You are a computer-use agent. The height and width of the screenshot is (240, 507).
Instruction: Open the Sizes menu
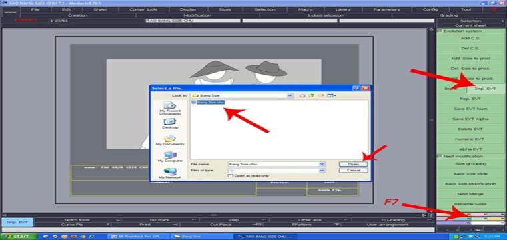(x=225, y=9)
